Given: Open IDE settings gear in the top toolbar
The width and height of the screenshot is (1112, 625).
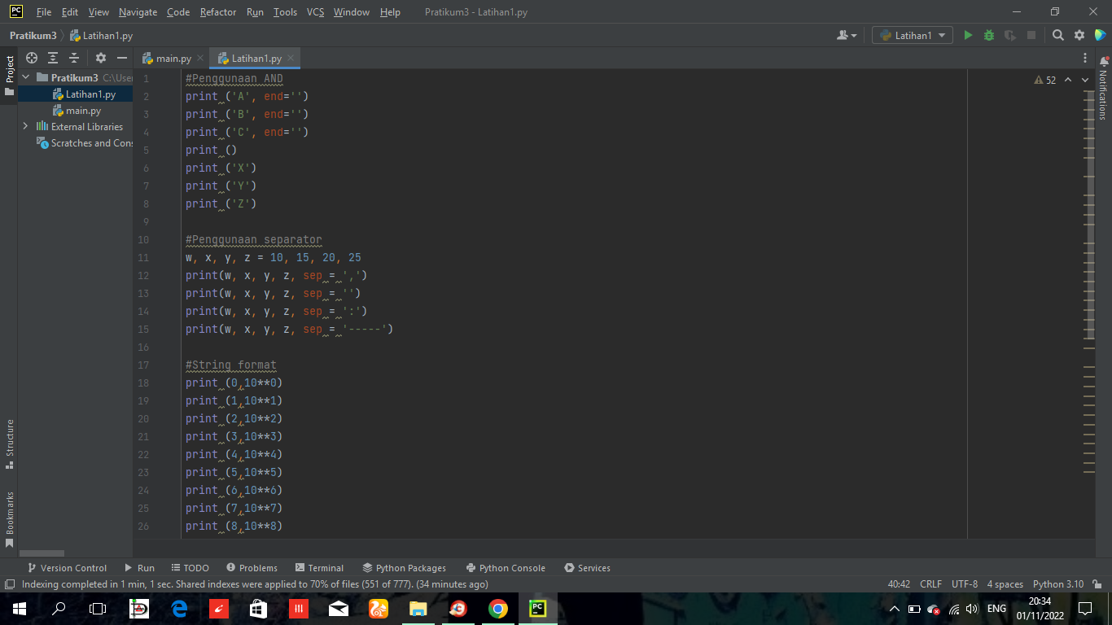Looking at the screenshot, I should (x=1079, y=35).
